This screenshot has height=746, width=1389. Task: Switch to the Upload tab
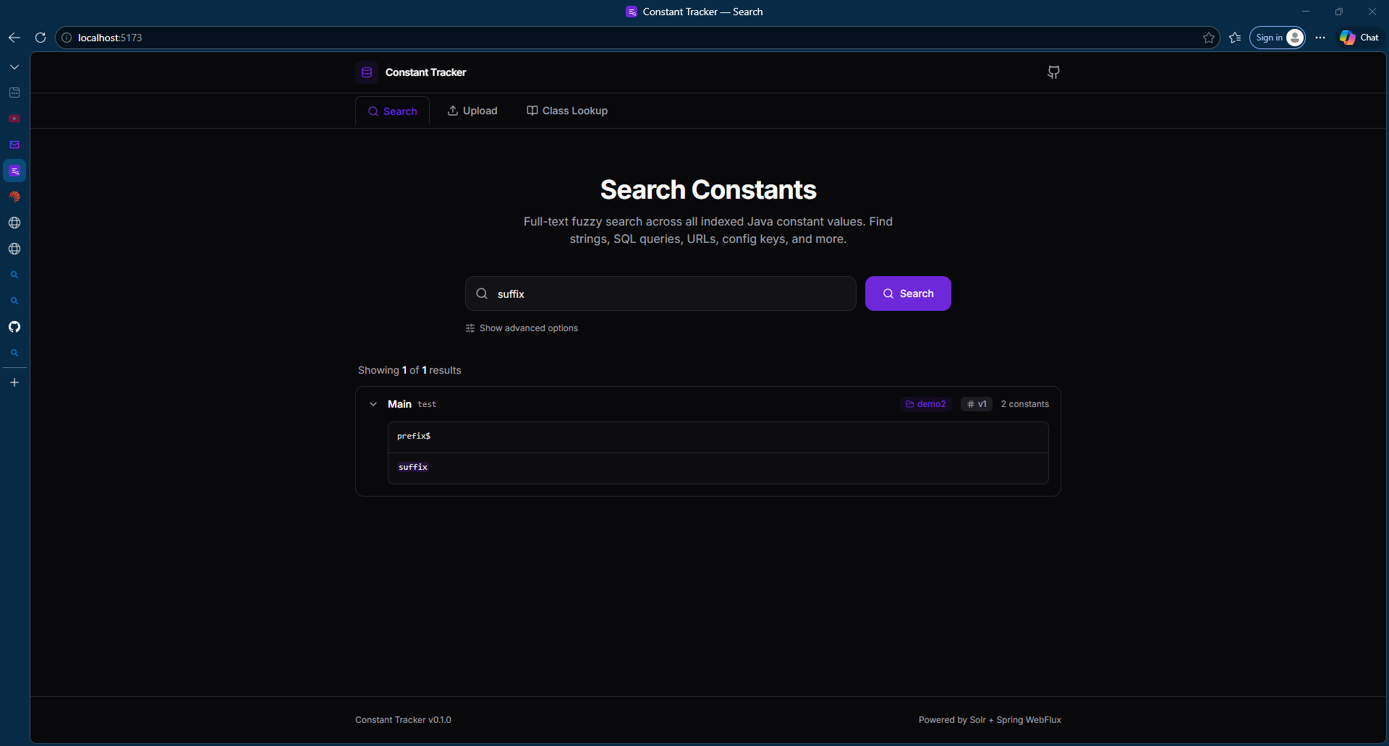tap(472, 111)
